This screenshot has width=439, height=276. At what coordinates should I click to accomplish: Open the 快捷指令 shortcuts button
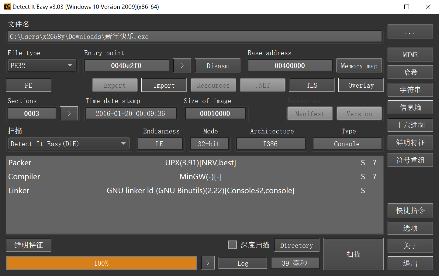tap(410, 210)
